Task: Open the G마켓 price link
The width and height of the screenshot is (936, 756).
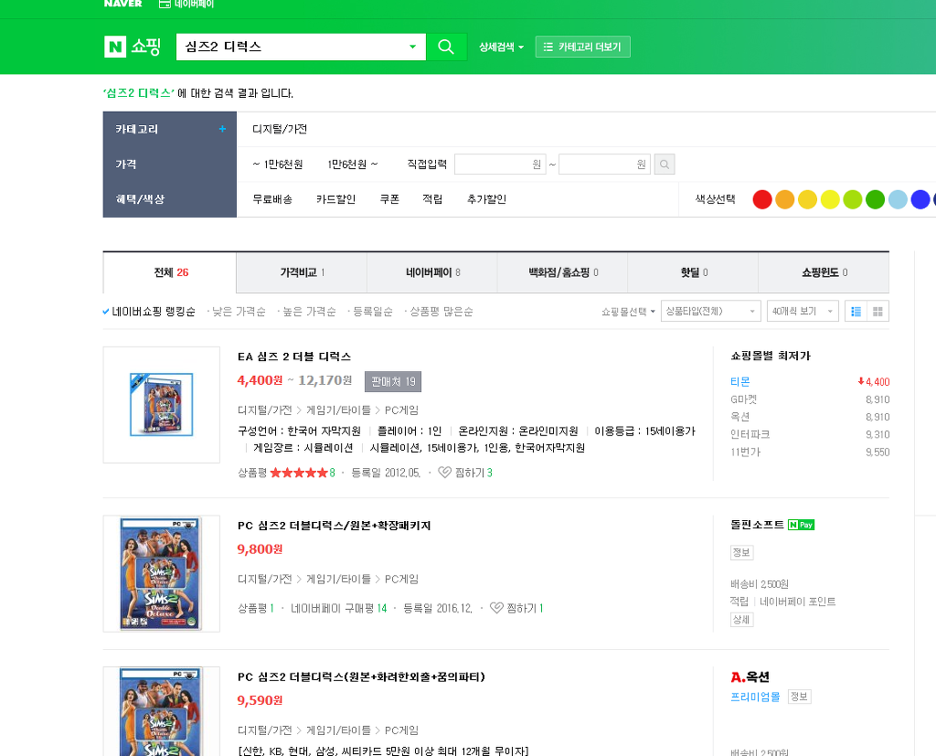Action: coord(743,399)
